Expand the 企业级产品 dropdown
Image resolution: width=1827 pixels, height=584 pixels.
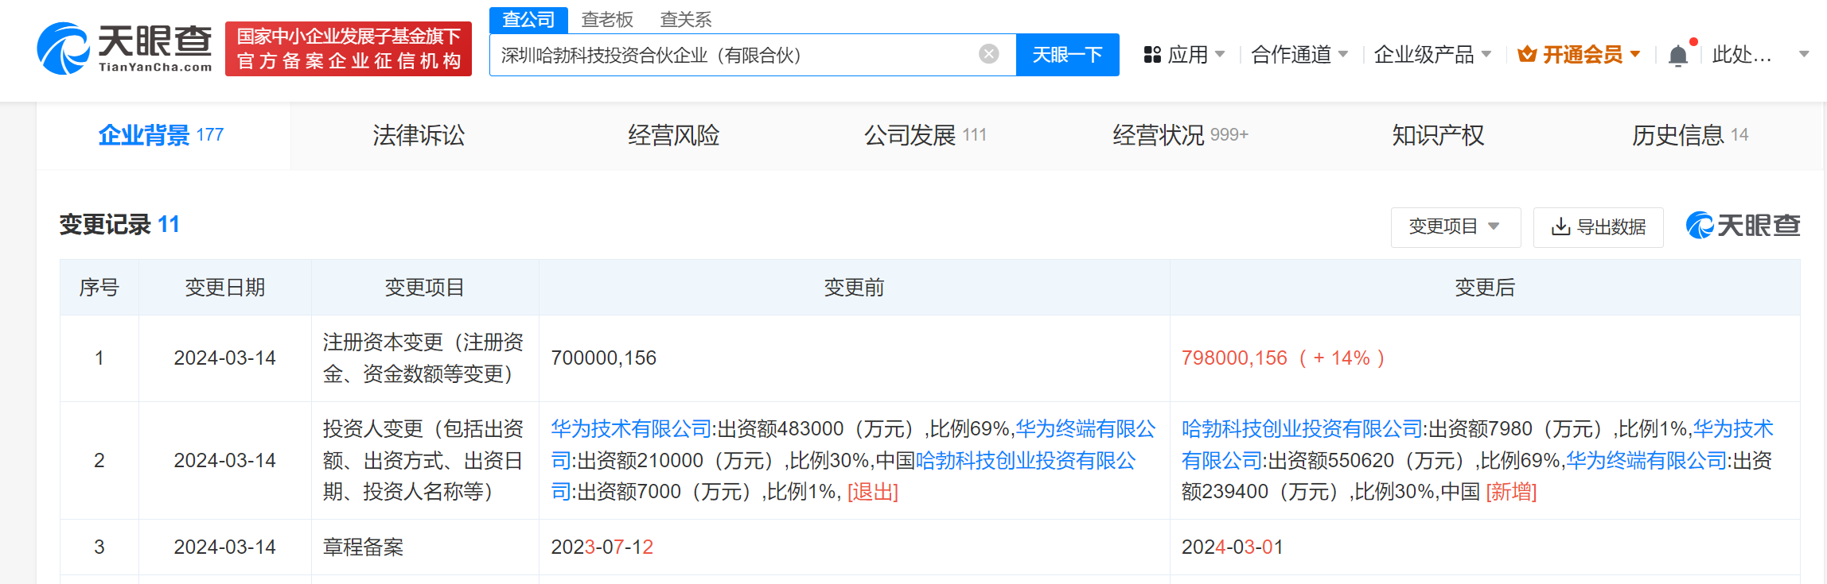[x=1432, y=55]
